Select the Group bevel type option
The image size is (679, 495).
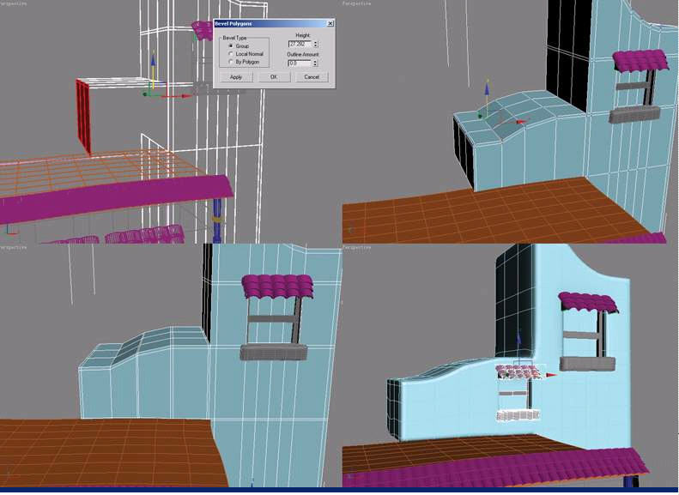(x=231, y=45)
